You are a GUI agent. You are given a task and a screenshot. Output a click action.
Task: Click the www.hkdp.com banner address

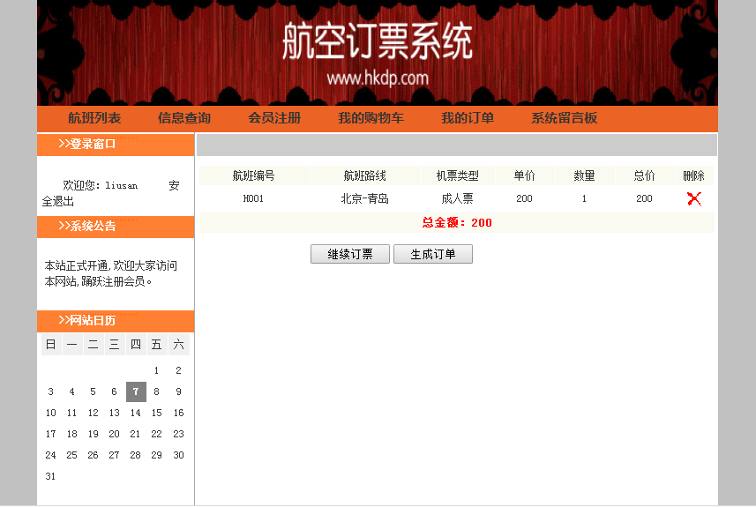pos(378,78)
